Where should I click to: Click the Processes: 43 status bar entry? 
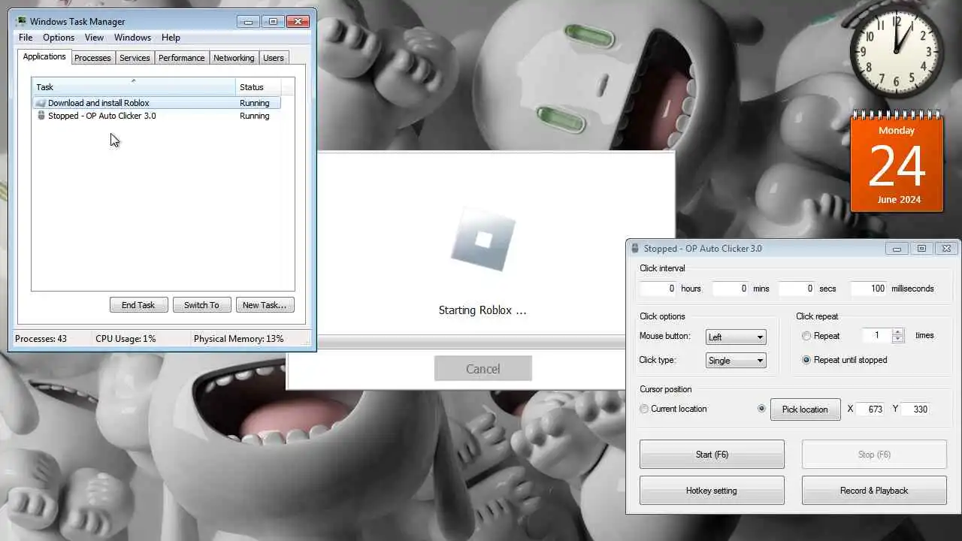click(x=41, y=339)
